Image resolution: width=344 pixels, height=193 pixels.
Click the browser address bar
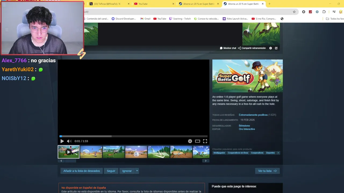click(x=188, y=12)
